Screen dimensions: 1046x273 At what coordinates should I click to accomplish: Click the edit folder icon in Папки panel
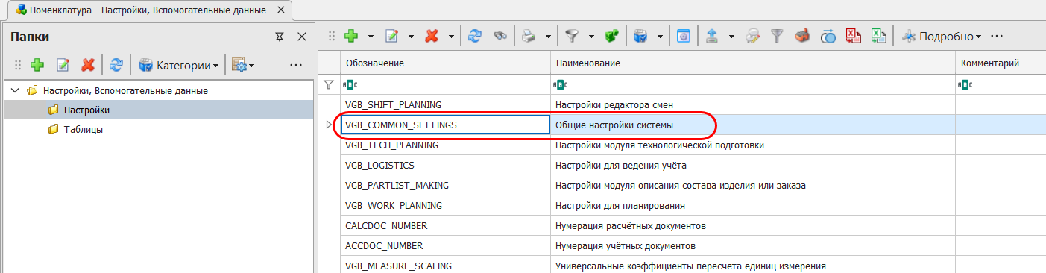63,65
